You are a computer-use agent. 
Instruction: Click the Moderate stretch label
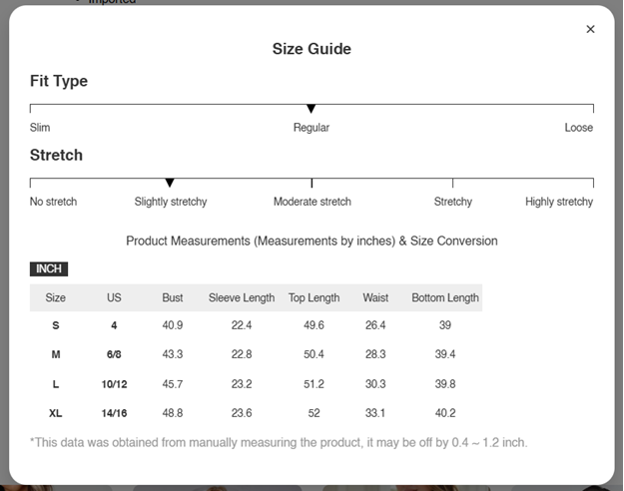(x=312, y=202)
